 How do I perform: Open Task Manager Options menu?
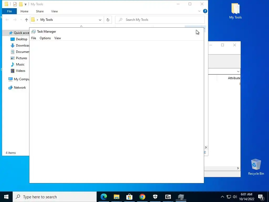pyautogui.click(x=45, y=38)
